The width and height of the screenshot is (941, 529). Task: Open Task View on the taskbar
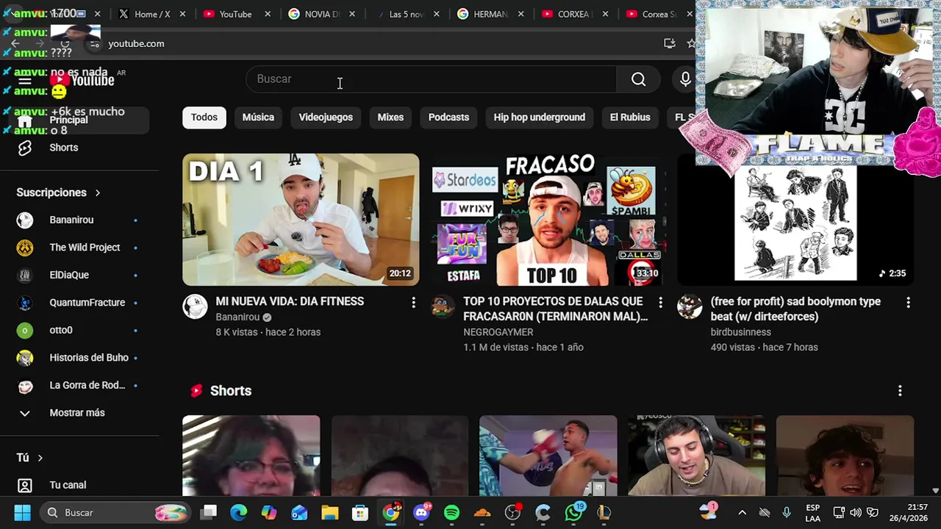coord(209,512)
